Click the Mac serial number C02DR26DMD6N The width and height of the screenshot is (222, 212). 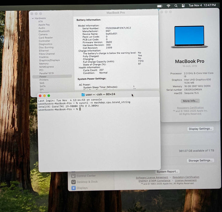[193, 90]
